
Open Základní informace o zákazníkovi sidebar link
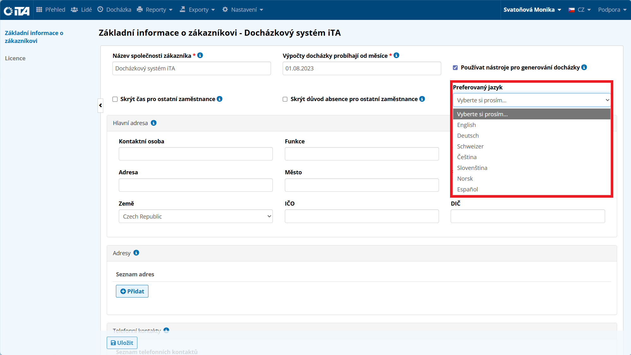[34, 37]
